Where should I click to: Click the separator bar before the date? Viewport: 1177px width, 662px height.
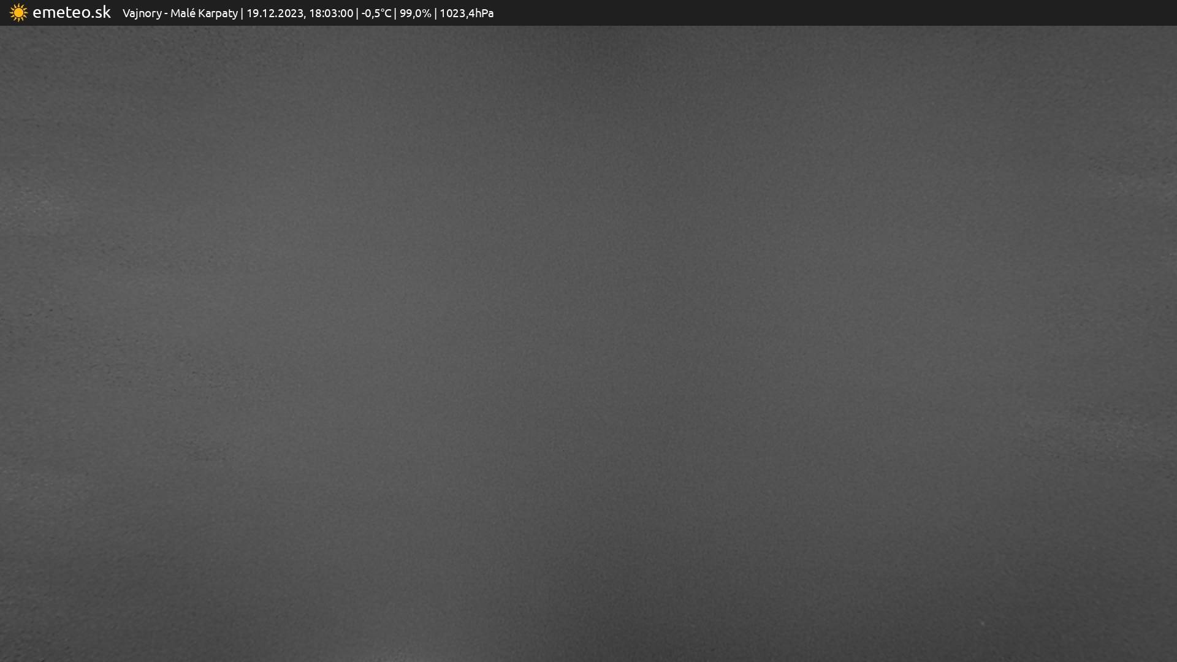[x=242, y=13]
